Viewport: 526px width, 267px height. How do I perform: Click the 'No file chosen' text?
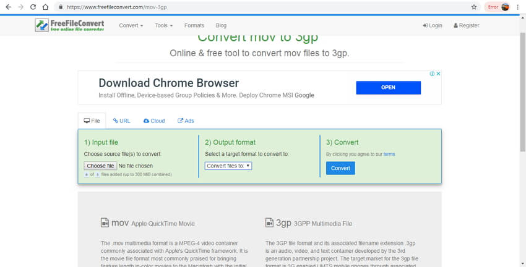136,166
